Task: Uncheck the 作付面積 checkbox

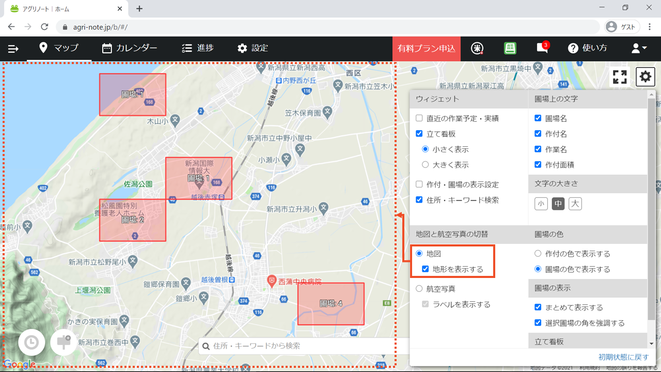Action: coord(538,165)
